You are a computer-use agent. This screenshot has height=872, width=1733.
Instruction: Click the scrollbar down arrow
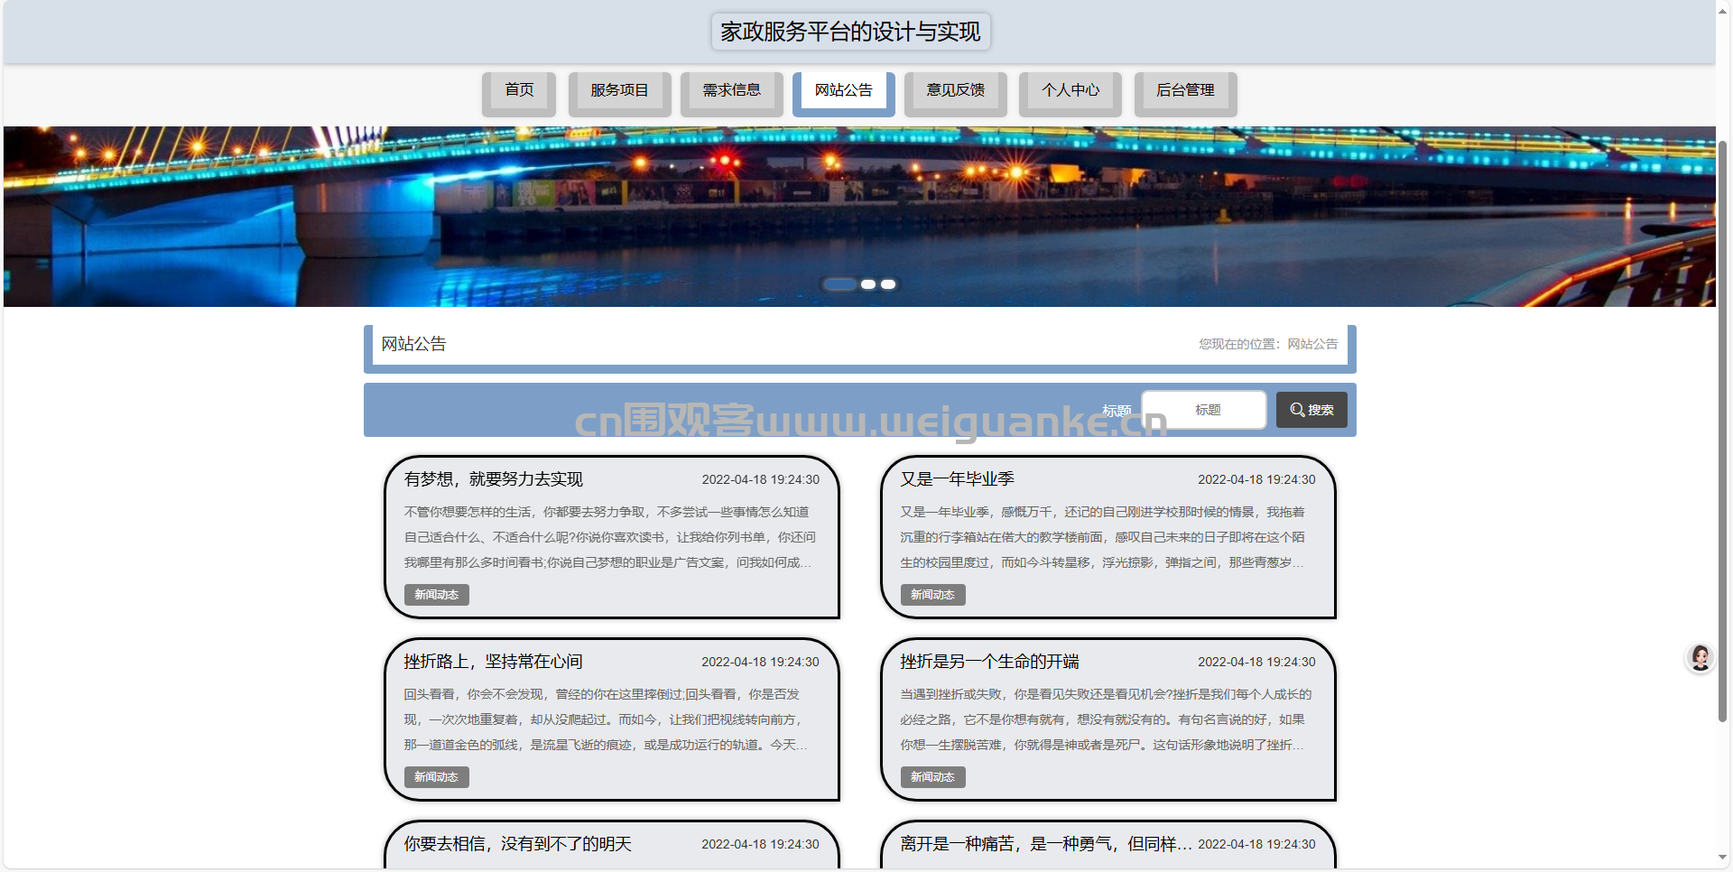(x=1723, y=858)
